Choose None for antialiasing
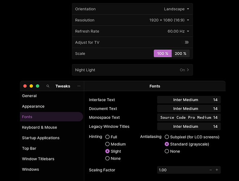This screenshot has height=181, width=239. click(167, 151)
